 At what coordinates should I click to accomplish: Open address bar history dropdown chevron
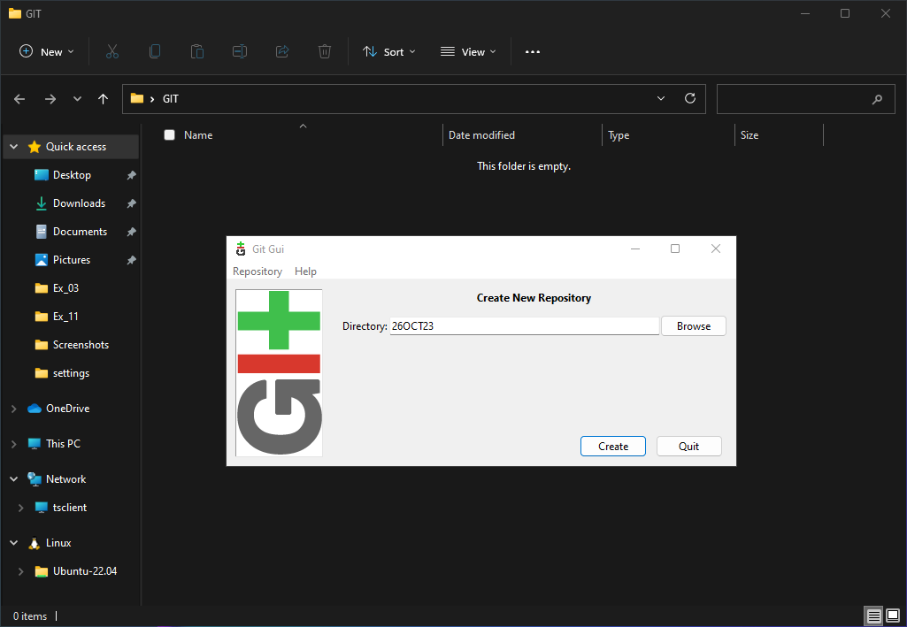point(661,99)
